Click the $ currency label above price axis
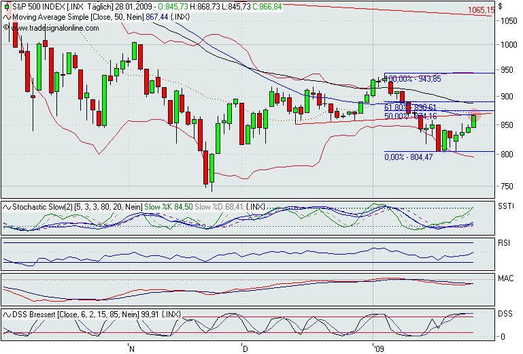This screenshot has height=354, width=523. [x=501, y=6]
